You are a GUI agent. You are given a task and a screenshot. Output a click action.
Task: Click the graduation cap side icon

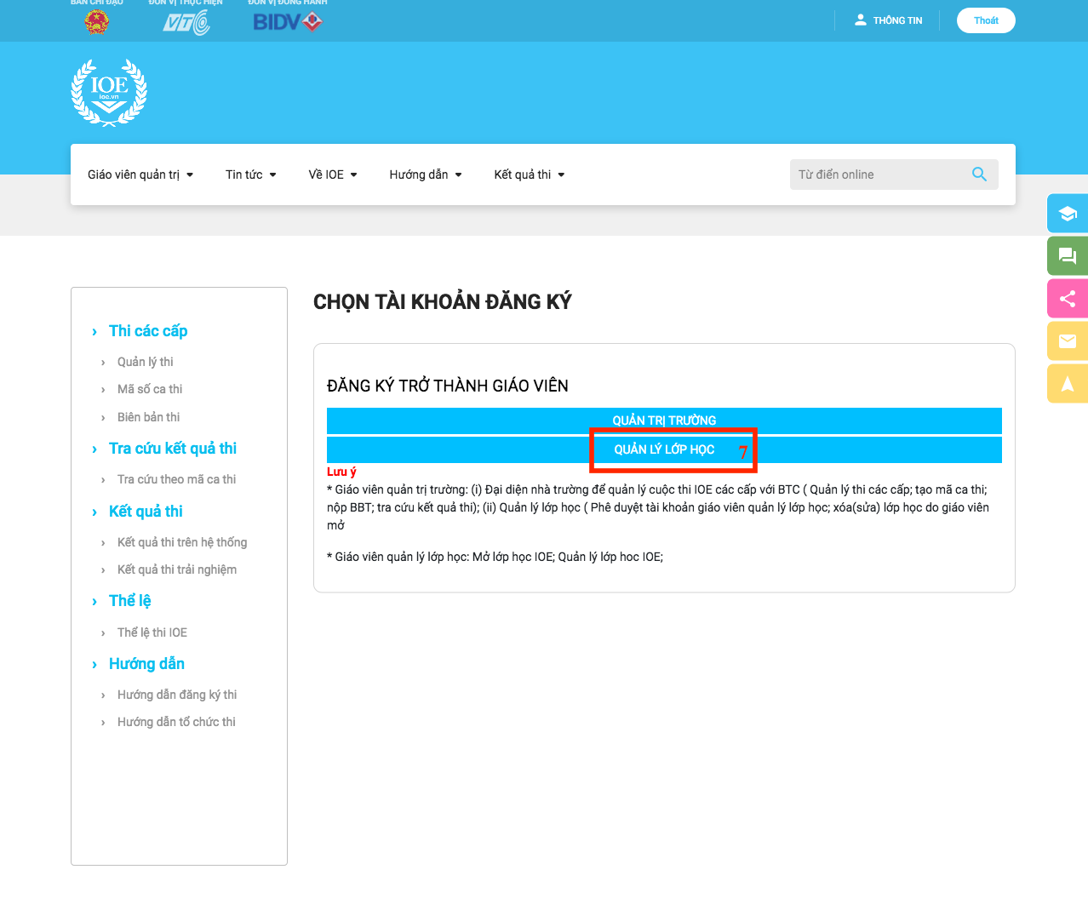coord(1067,214)
